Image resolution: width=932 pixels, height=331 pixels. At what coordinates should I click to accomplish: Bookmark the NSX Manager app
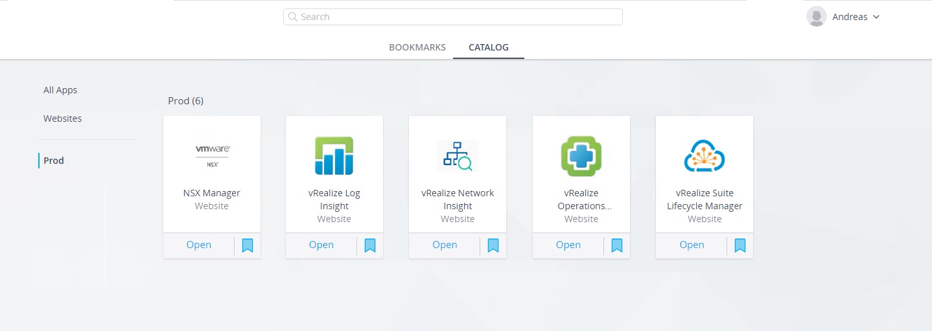(x=248, y=245)
